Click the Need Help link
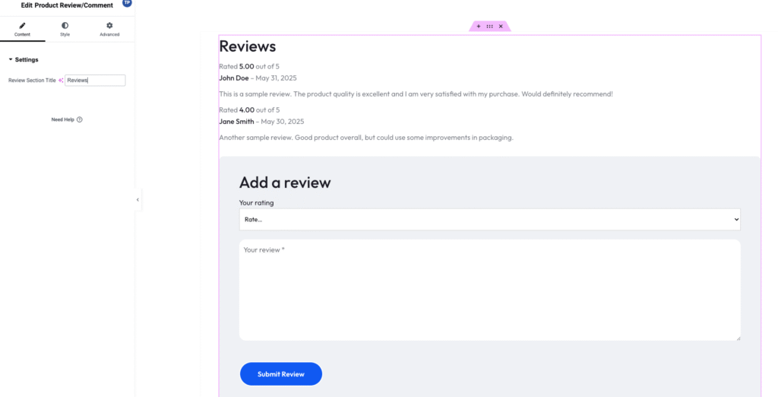This screenshot has height=397, width=778. tap(62, 119)
